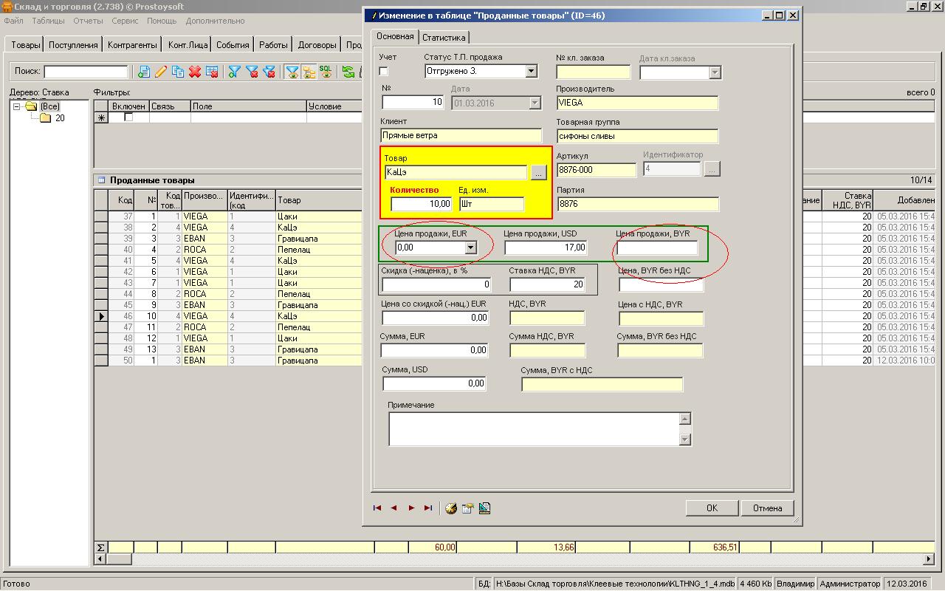Open the Поступления tab
The image size is (945, 591).
click(x=73, y=45)
